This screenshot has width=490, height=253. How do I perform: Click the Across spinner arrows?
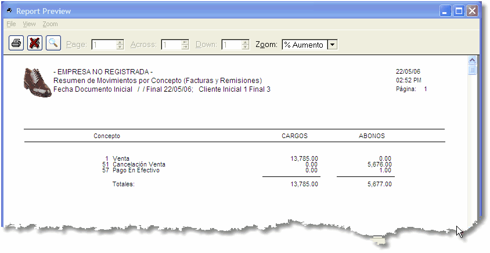[x=185, y=45]
